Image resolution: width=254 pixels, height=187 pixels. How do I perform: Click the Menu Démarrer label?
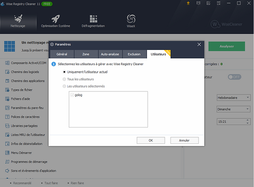22,153
